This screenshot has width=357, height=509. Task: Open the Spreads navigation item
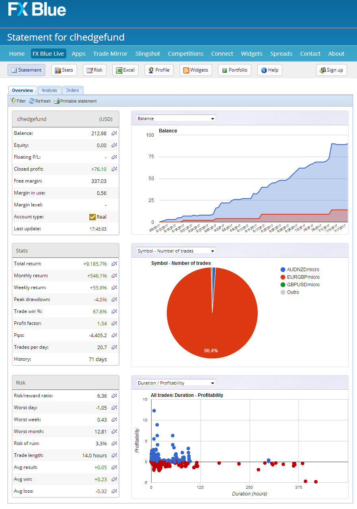281,54
